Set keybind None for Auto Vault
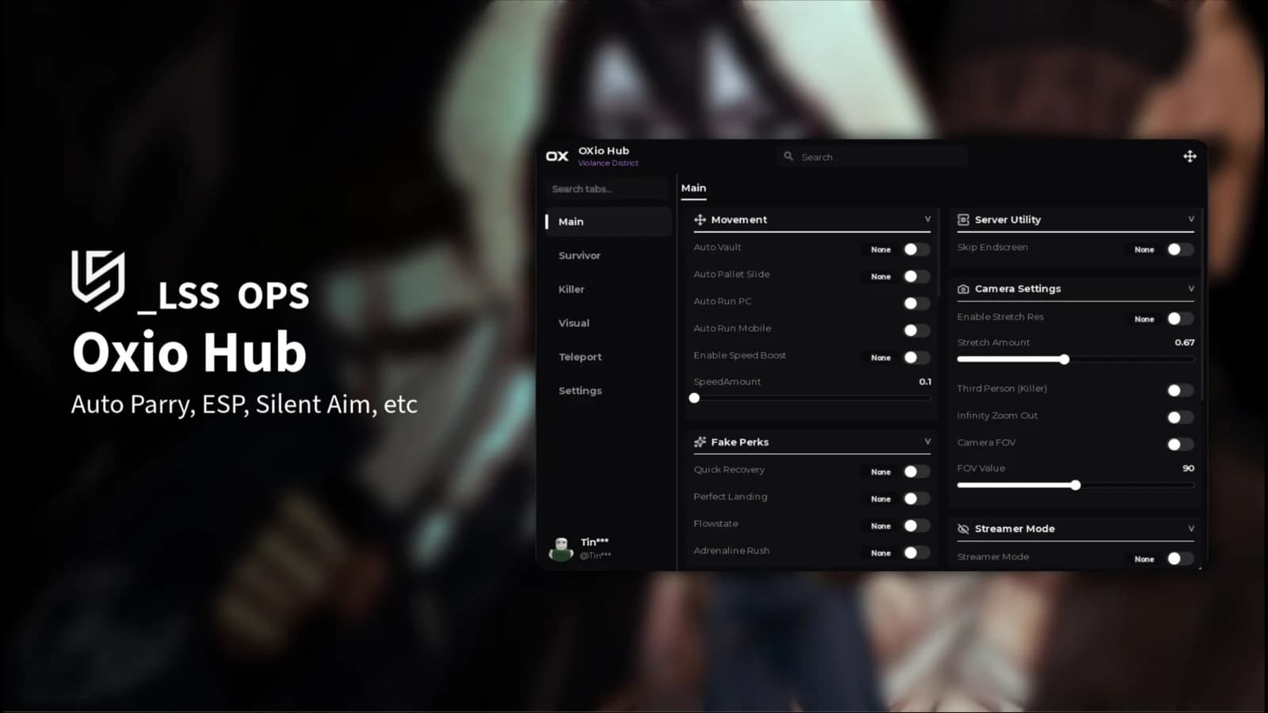 [880, 250]
